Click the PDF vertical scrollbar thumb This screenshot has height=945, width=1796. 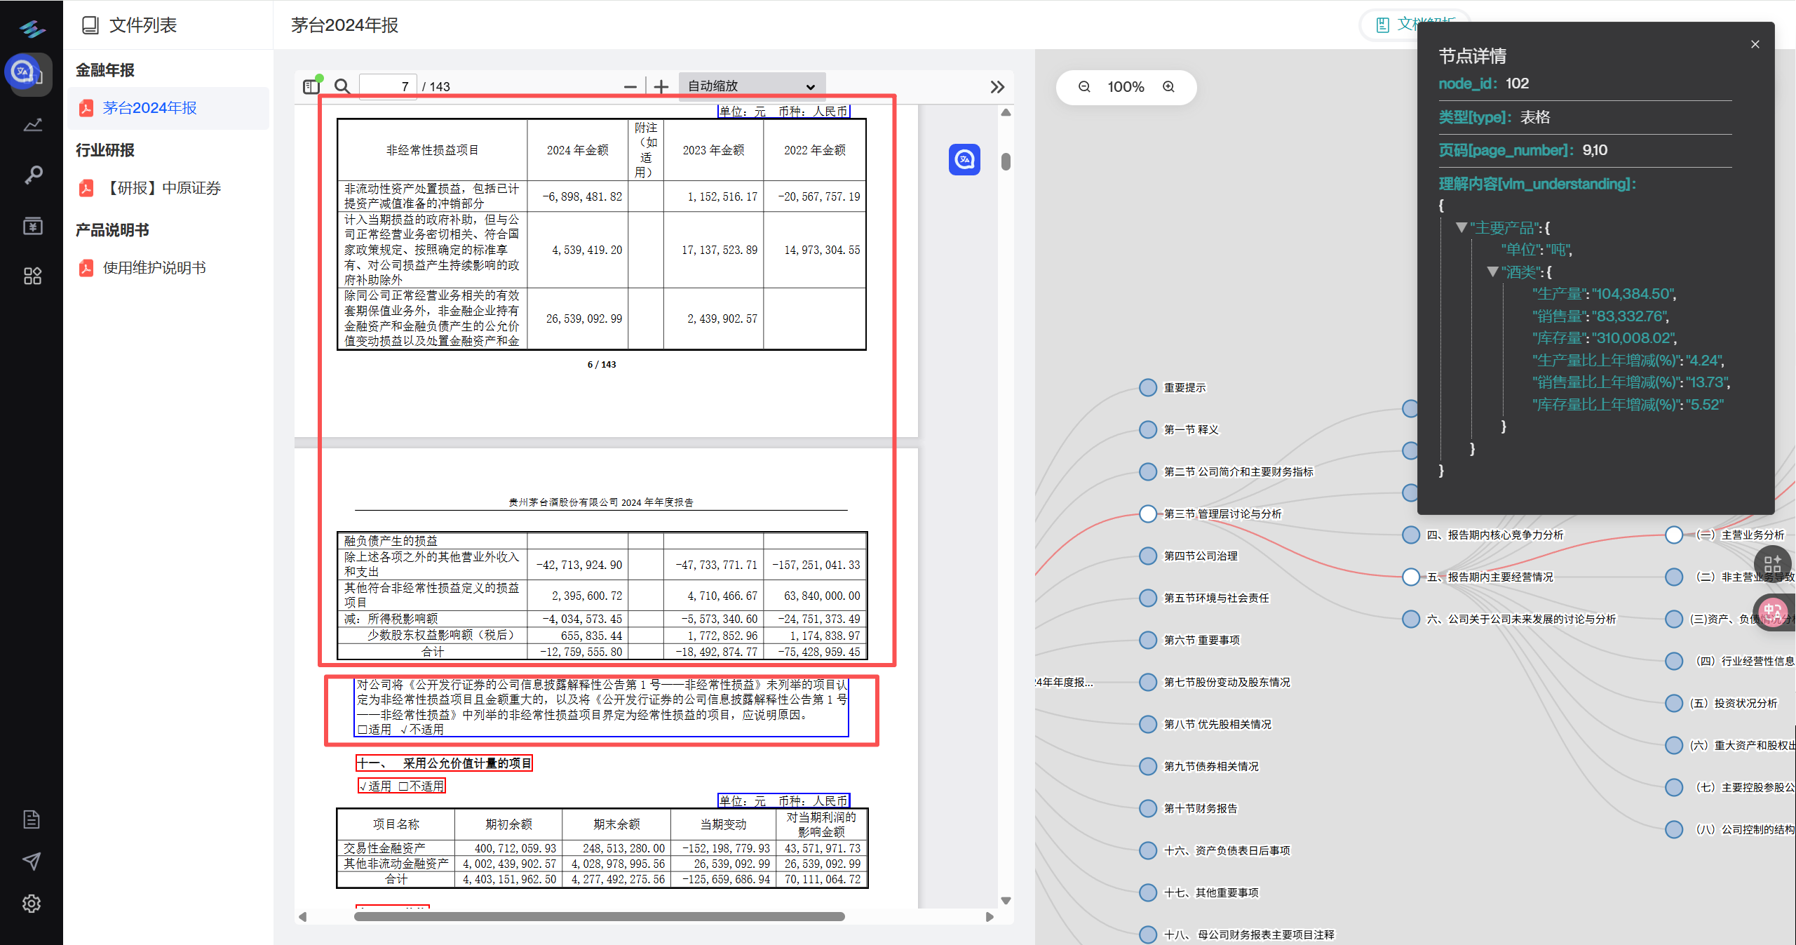tap(1006, 161)
